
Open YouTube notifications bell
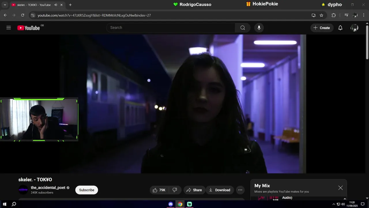(x=340, y=28)
